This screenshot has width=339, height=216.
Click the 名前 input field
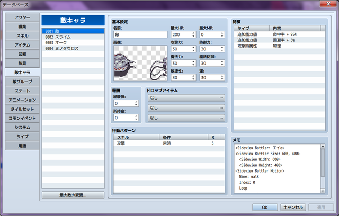[140, 34]
